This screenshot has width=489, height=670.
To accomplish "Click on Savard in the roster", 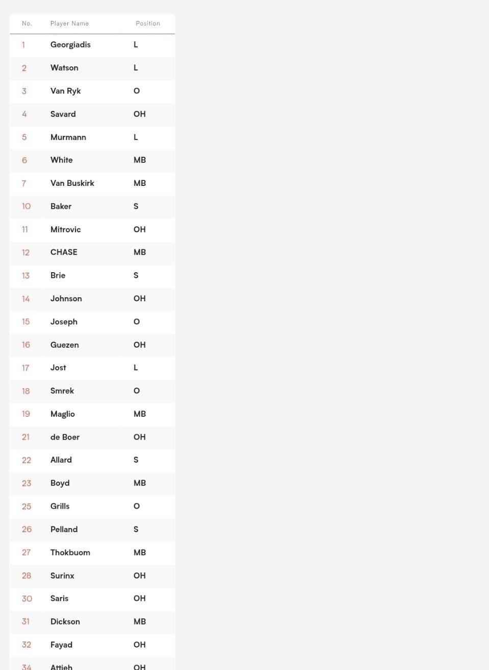I will tap(63, 114).
